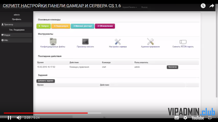Viewport: 218px width, 122px height.
Task: Click the Команда column header
Action: [x=106, y=62]
